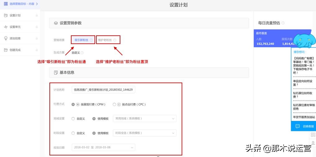This screenshot has width=316, height=157.
Task: Click the lock icon on 设置单元 row
Action: click(37, 27)
